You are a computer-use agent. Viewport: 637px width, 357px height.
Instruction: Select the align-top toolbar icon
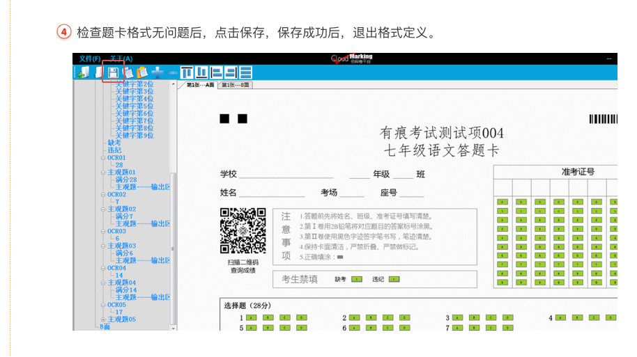(x=187, y=72)
